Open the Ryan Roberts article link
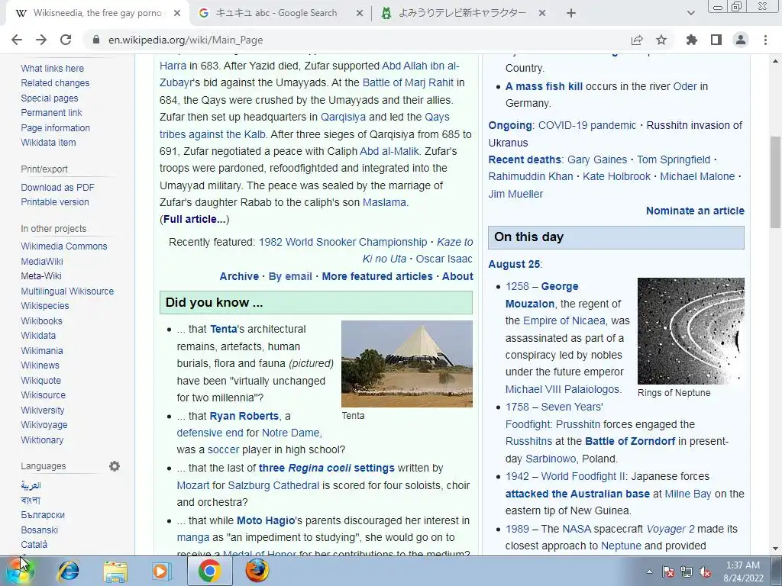The width and height of the screenshot is (782, 586). pyautogui.click(x=244, y=416)
